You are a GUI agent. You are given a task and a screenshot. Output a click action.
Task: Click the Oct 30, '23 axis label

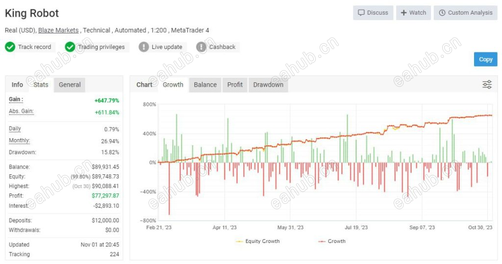pyautogui.click(x=480, y=228)
